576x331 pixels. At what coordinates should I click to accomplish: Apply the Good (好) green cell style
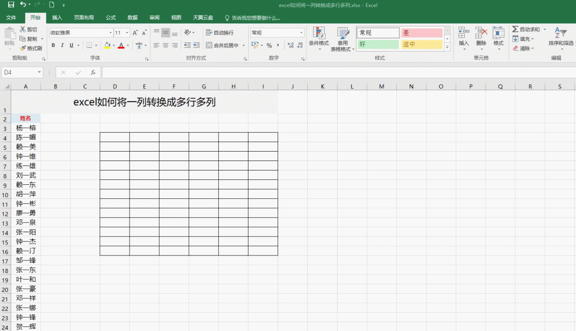click(x=378, y=45)
